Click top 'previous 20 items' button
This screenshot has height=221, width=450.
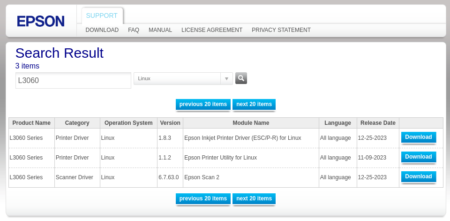(x=203, y=104)
